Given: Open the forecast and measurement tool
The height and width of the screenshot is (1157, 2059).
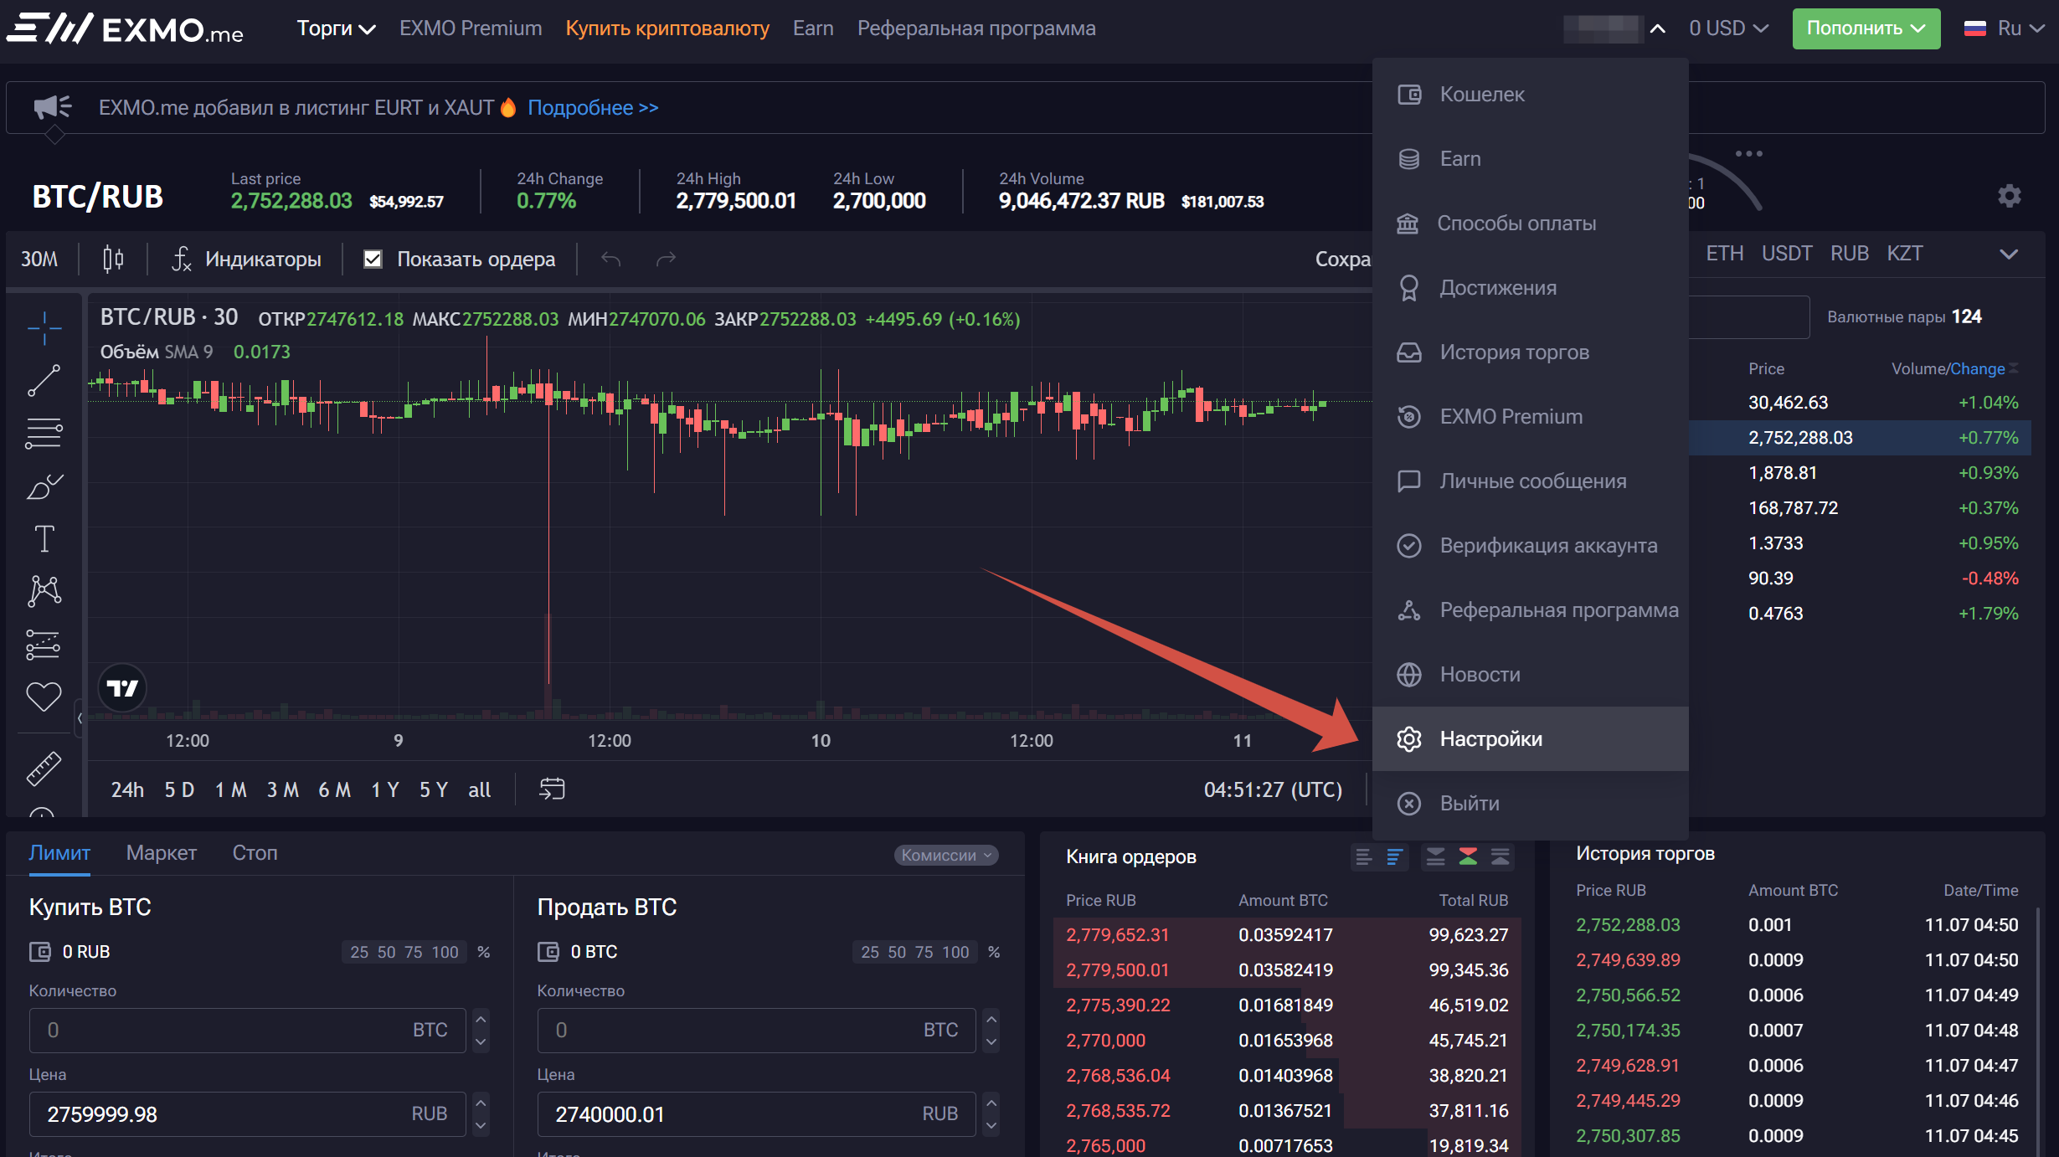Looking at the screenshot, I should pos(44,644).
